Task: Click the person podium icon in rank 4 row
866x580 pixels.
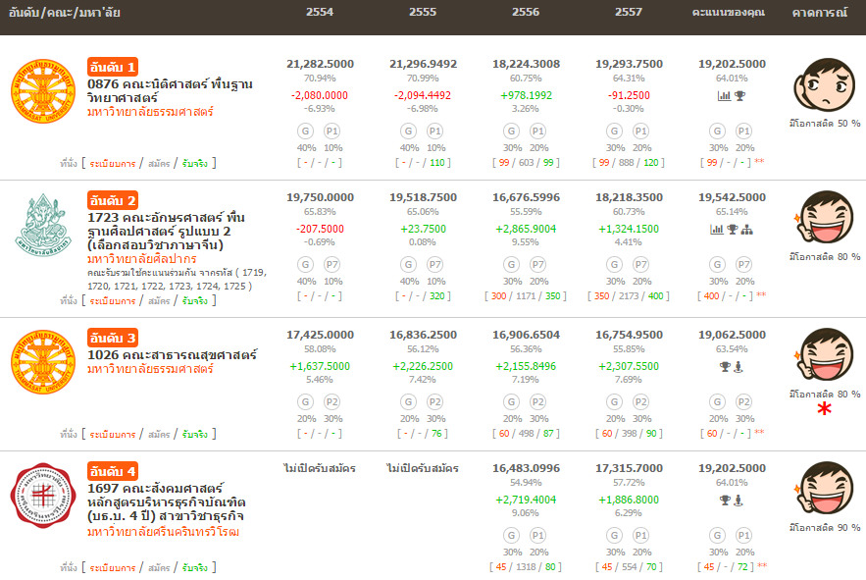Action: tap(739, 500)
